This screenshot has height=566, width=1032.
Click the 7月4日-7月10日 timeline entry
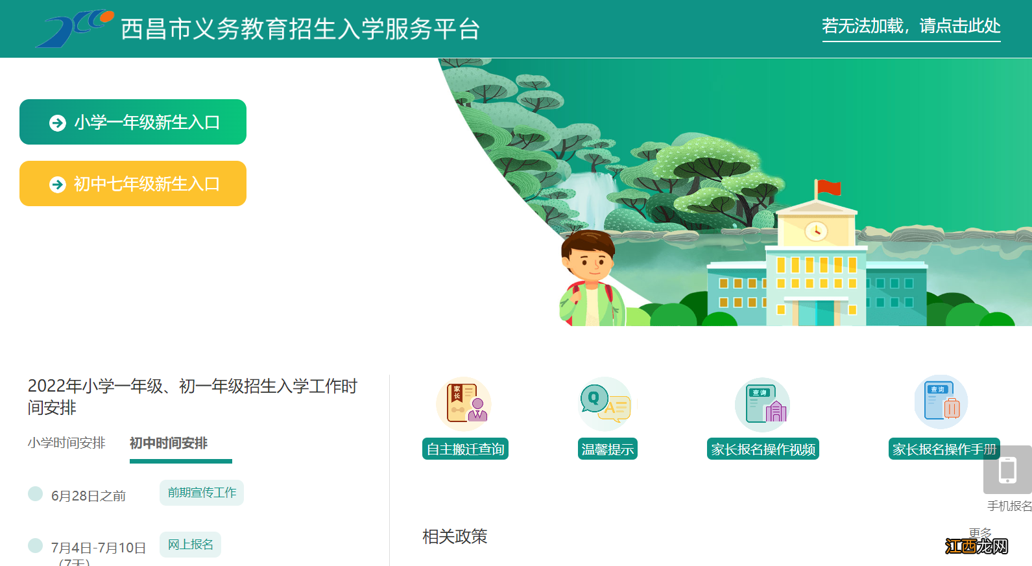coord(99,548)
